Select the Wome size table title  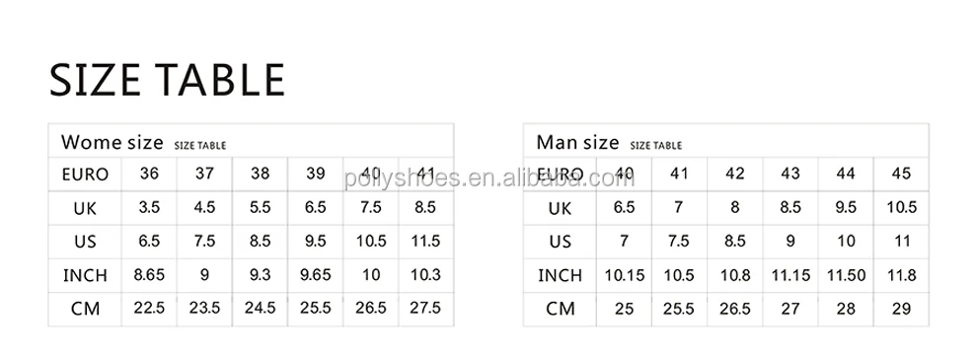(x=113, y=143)
